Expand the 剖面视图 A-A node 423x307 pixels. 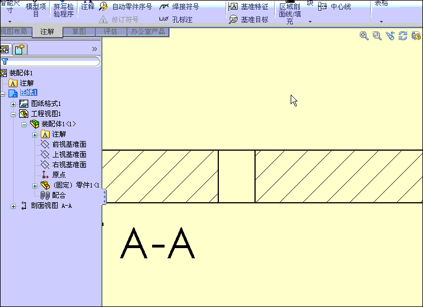(x=13, y=207)
